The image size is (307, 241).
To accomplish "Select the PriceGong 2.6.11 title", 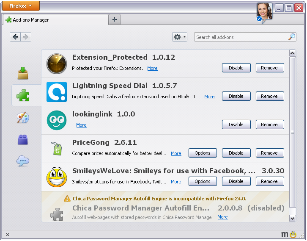I will click(104, 143).
